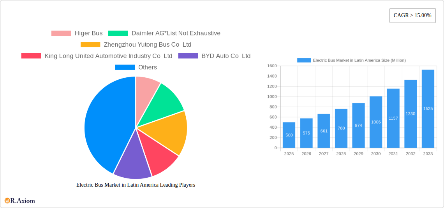Screen dimensions: 444x208
Task: Click the R.Axiom brand name text
Action: (x=23, y=201)
